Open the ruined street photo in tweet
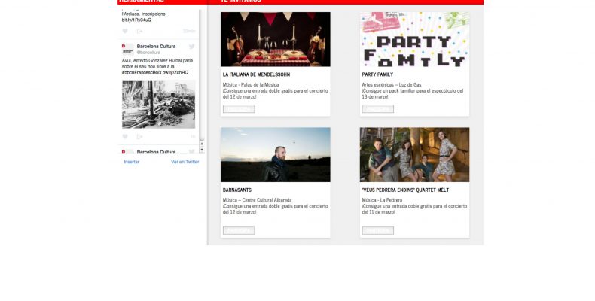This screenshot has width=595, height=301. (x=159, y=105)
